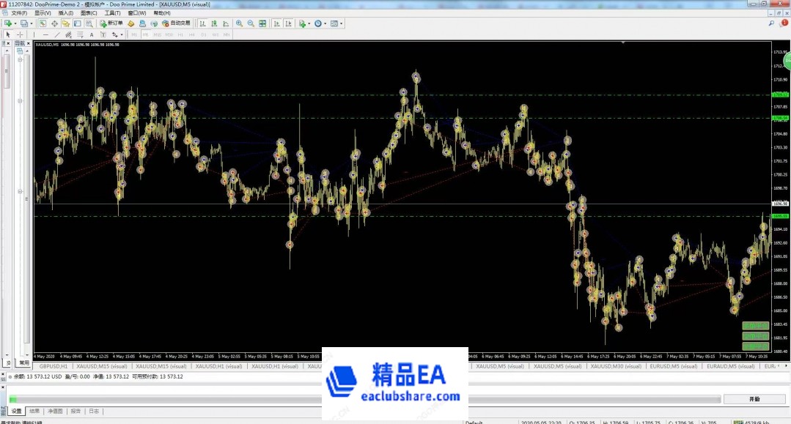Click the zoom in magnifier icon
791x424 pixels.
point(240,23)
